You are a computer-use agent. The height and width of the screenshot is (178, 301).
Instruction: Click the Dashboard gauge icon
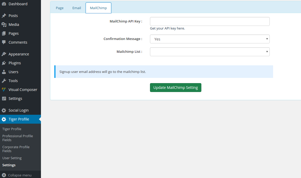click(x=4, y=4)
